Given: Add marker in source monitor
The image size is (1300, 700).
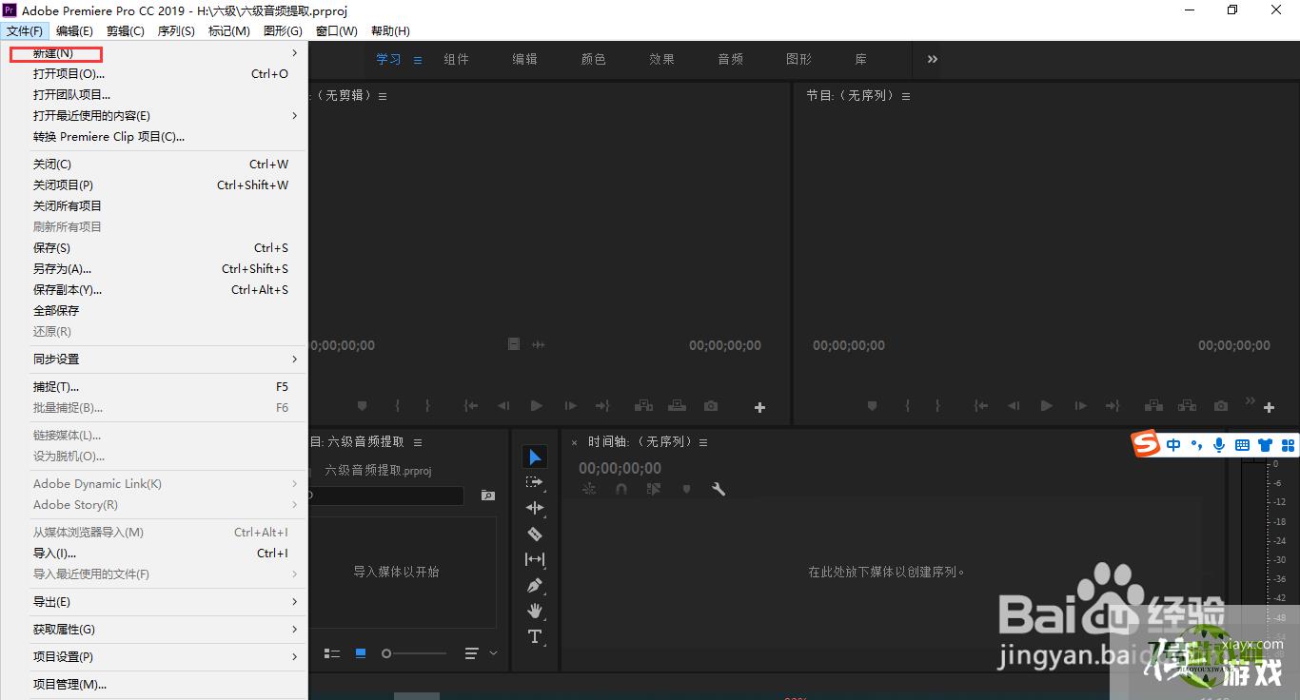Looking at the screenshot, I should coord(362,406).
